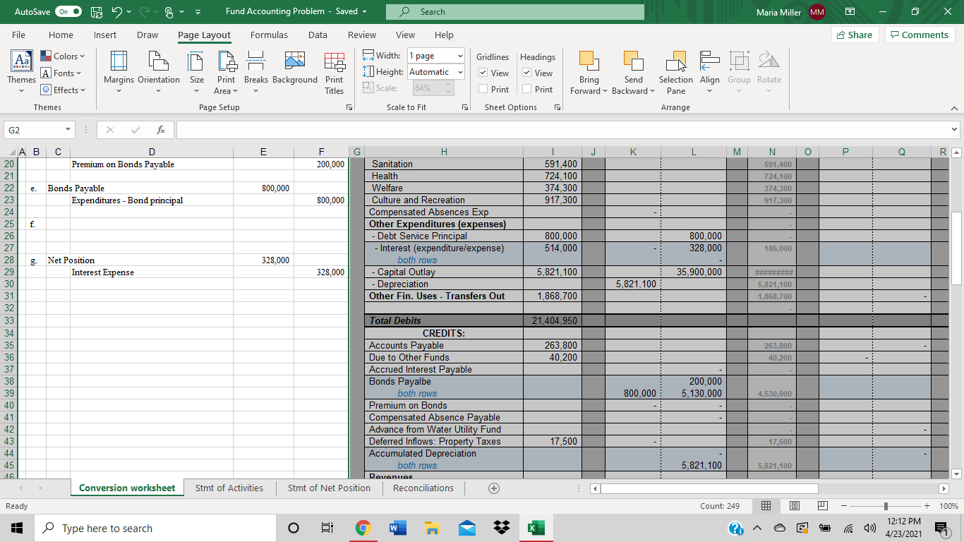The height and width of the screenshot is (542, 964).
Task: Open the Reconciliations sheet tab
Action: pyautogui.click(x=423, y=488)
